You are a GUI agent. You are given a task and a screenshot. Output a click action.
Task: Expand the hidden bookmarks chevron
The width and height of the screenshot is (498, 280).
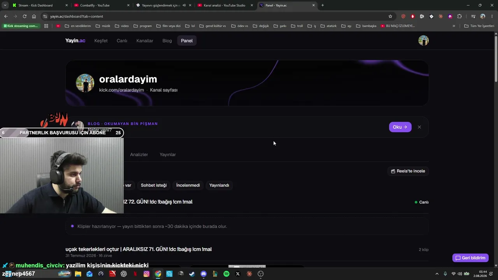click(x=454, y=26)
